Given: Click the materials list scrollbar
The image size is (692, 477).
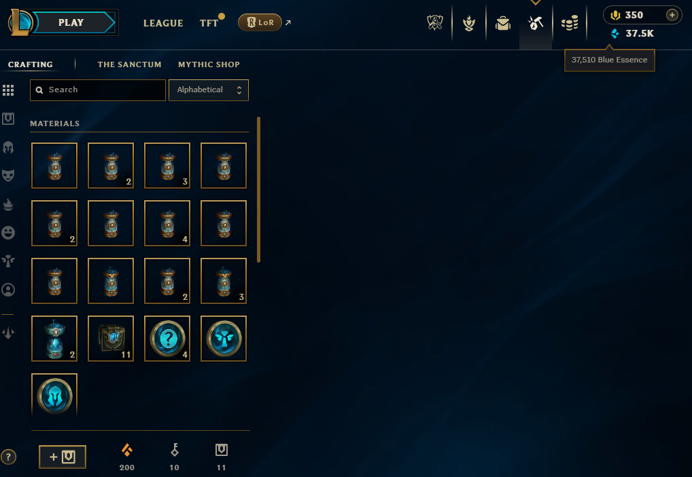Looking at the screenshot, I should (x=258, y=190).
